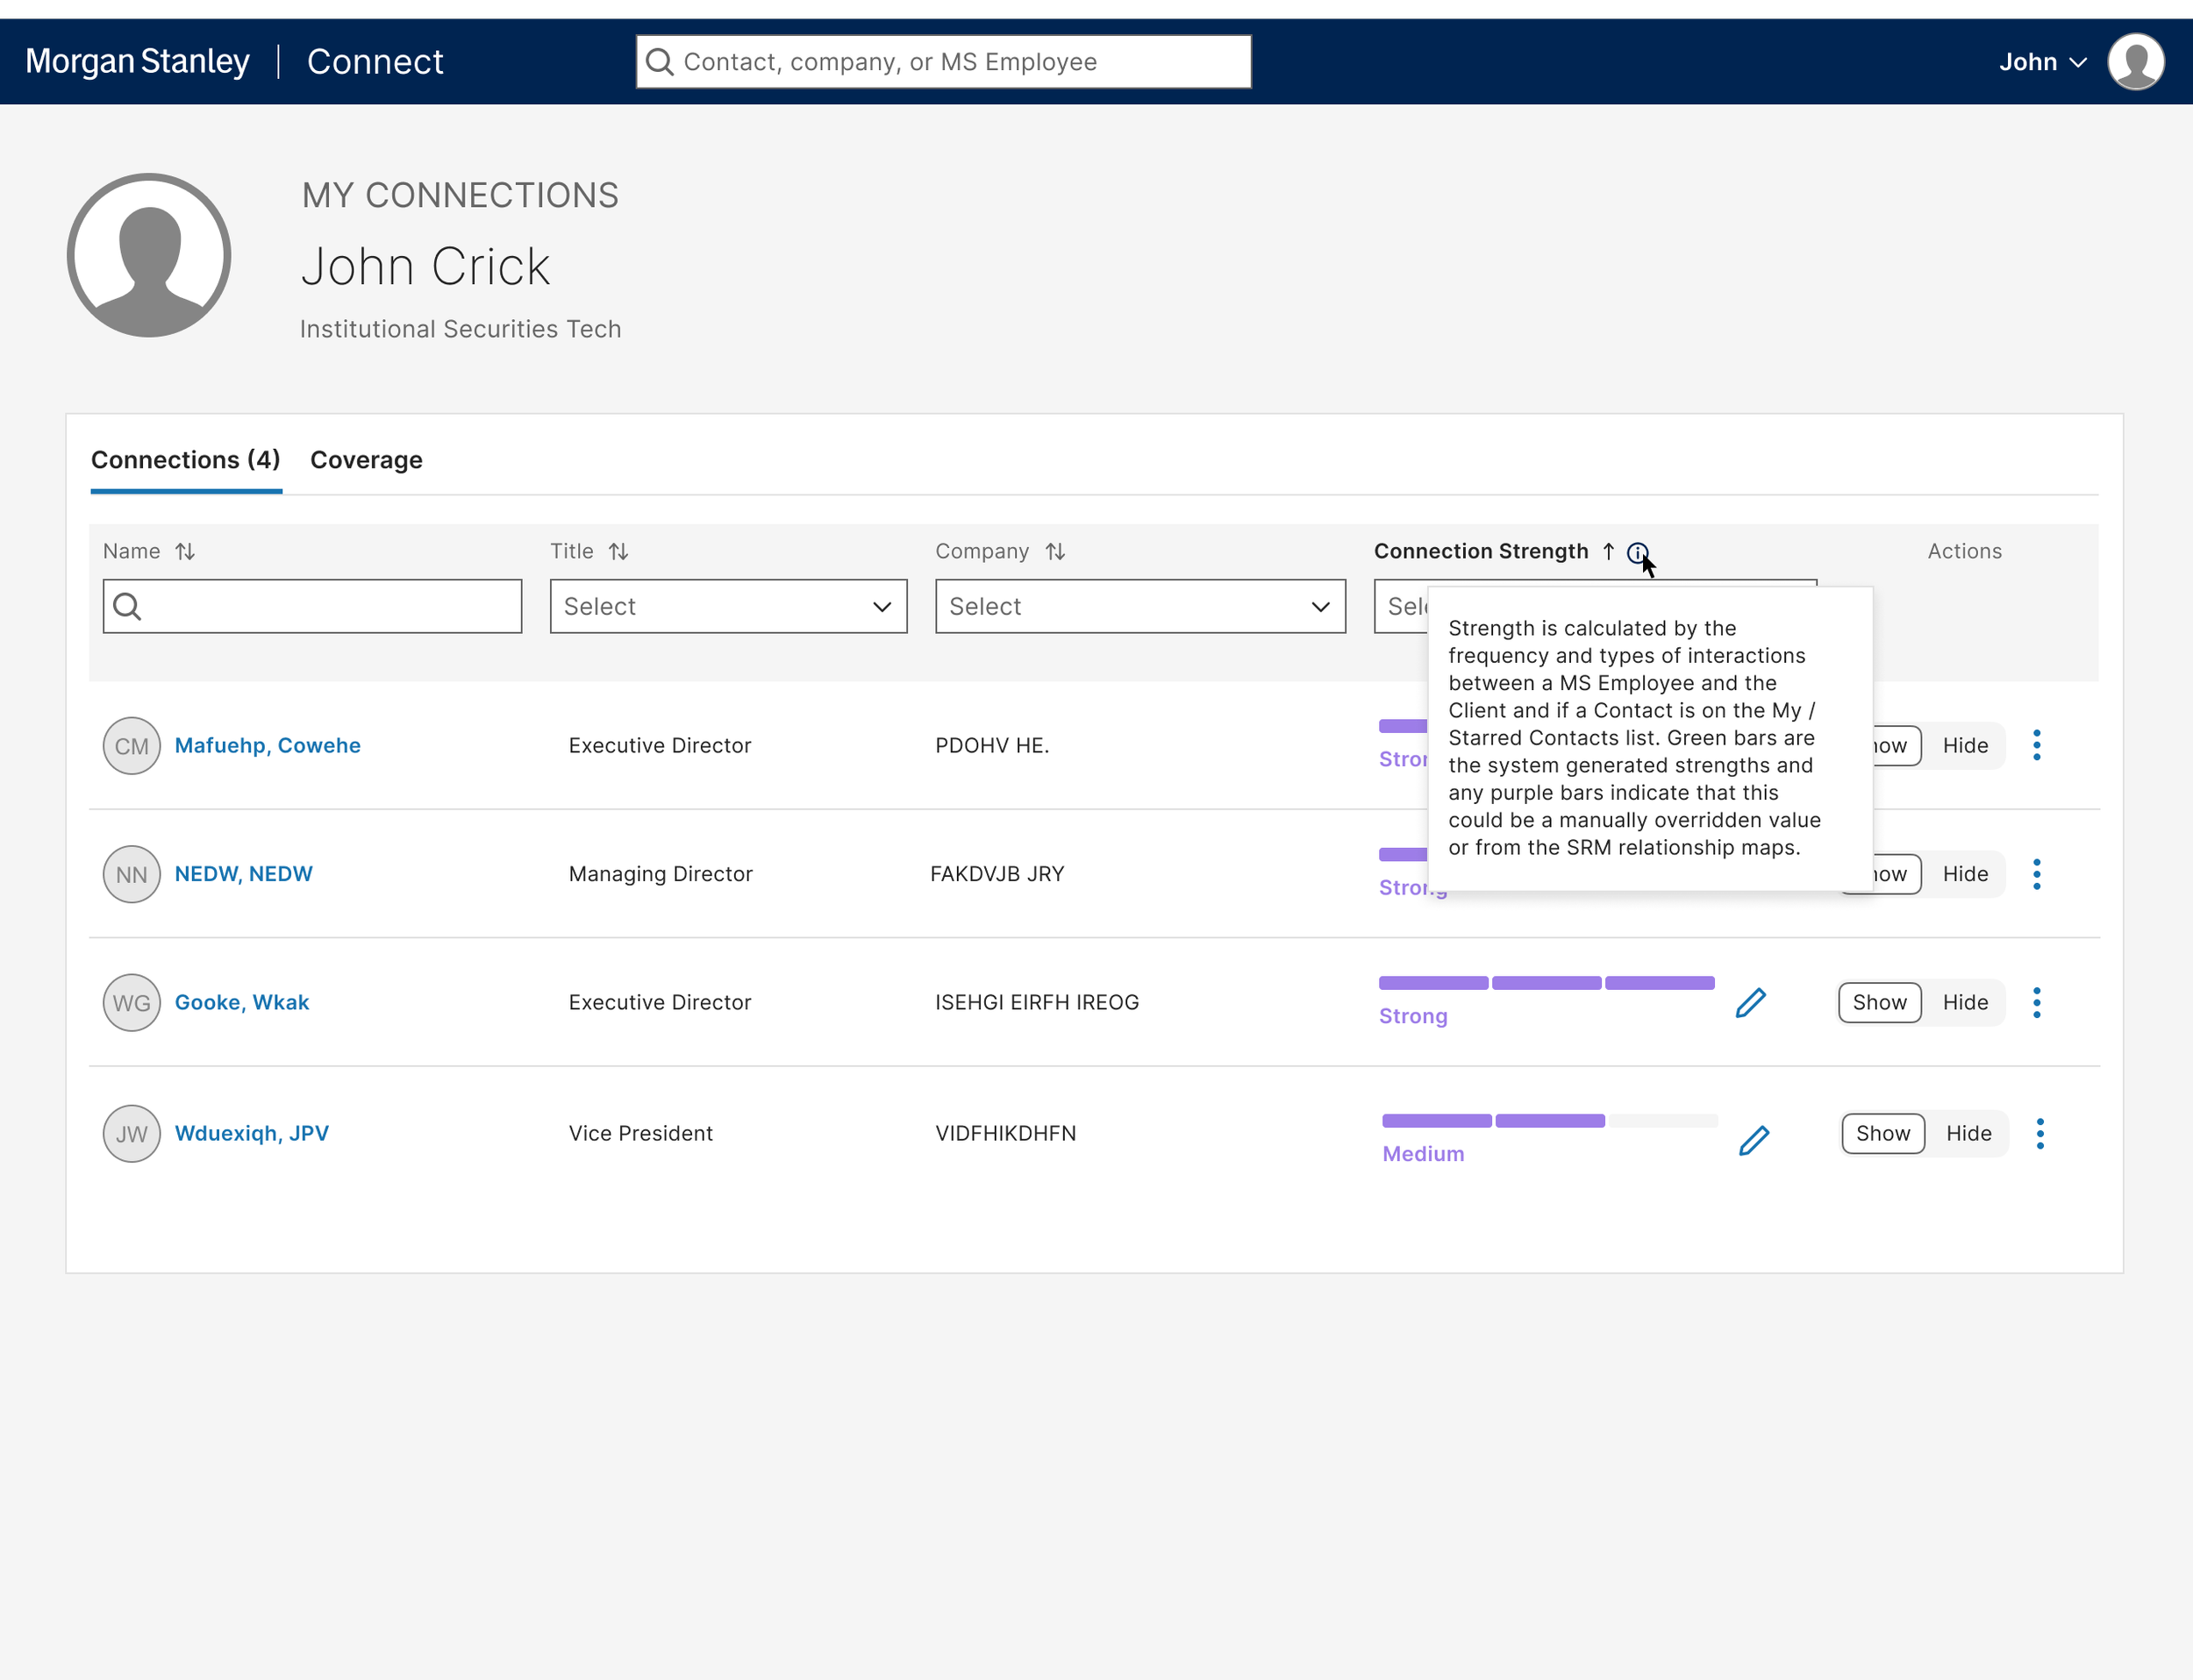
Task: Select the Connections (4) tab
Action: 185,460
